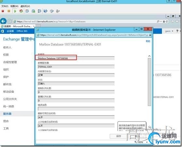Click the floppy disk connect icon
The width and height of the screenshot is (182, 147).
coord(46,11)
